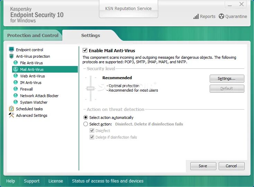
Task: Save the Mail Anti-Virus settings
Action: [x=203, y=166]
